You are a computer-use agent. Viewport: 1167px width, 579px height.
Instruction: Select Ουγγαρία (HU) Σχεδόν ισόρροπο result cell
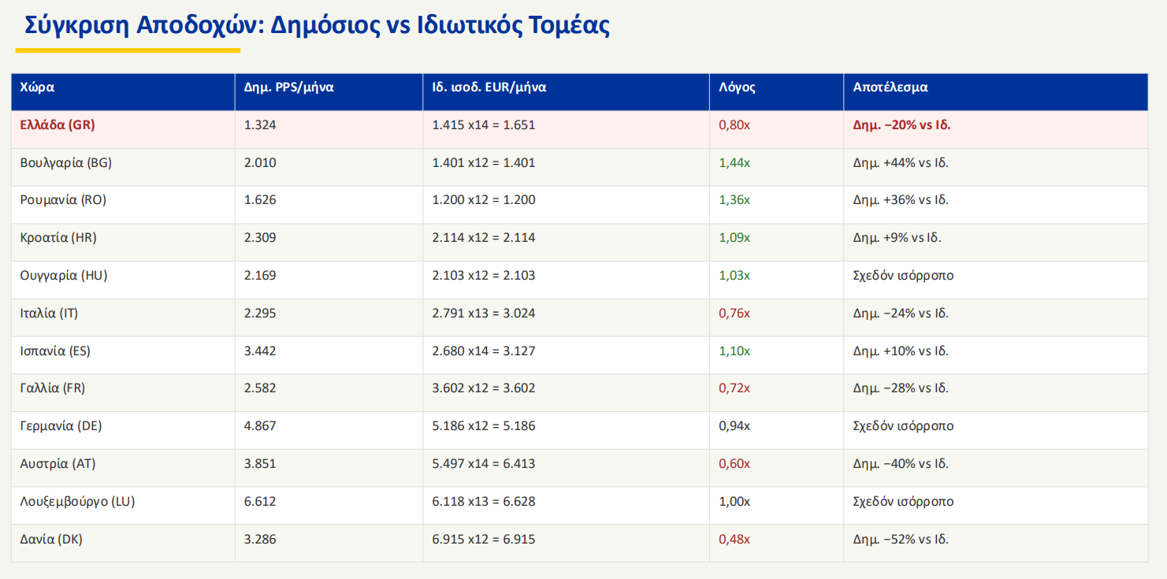click(903, 276)
